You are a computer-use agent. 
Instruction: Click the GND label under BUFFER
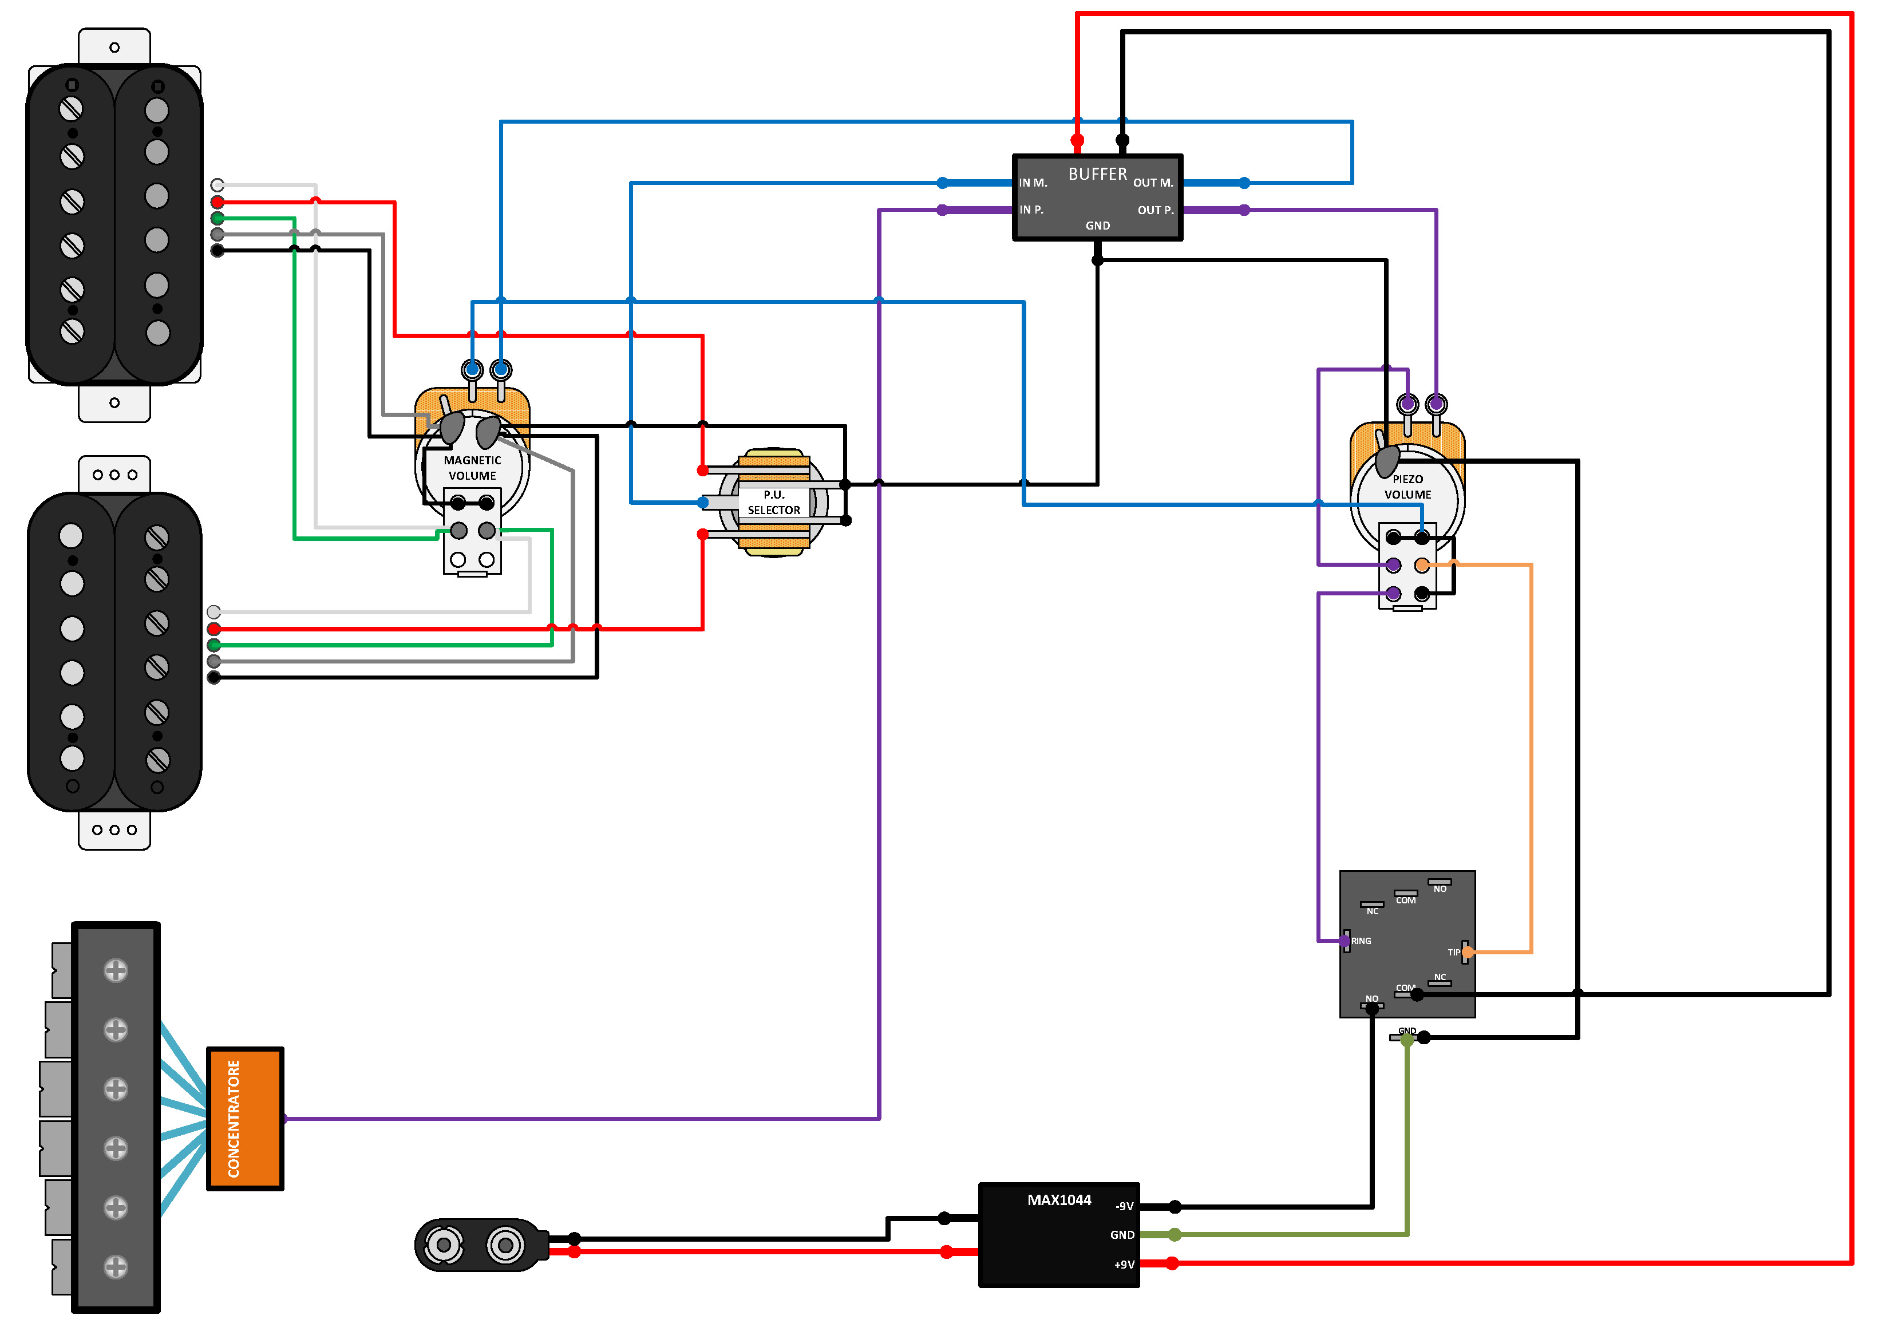pyautogui.click(x=1097, y=225)
